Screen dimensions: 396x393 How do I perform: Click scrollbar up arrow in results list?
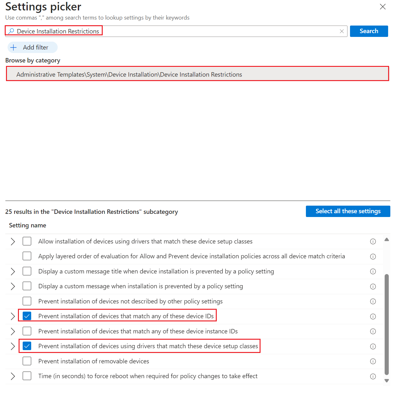point(387,239)
